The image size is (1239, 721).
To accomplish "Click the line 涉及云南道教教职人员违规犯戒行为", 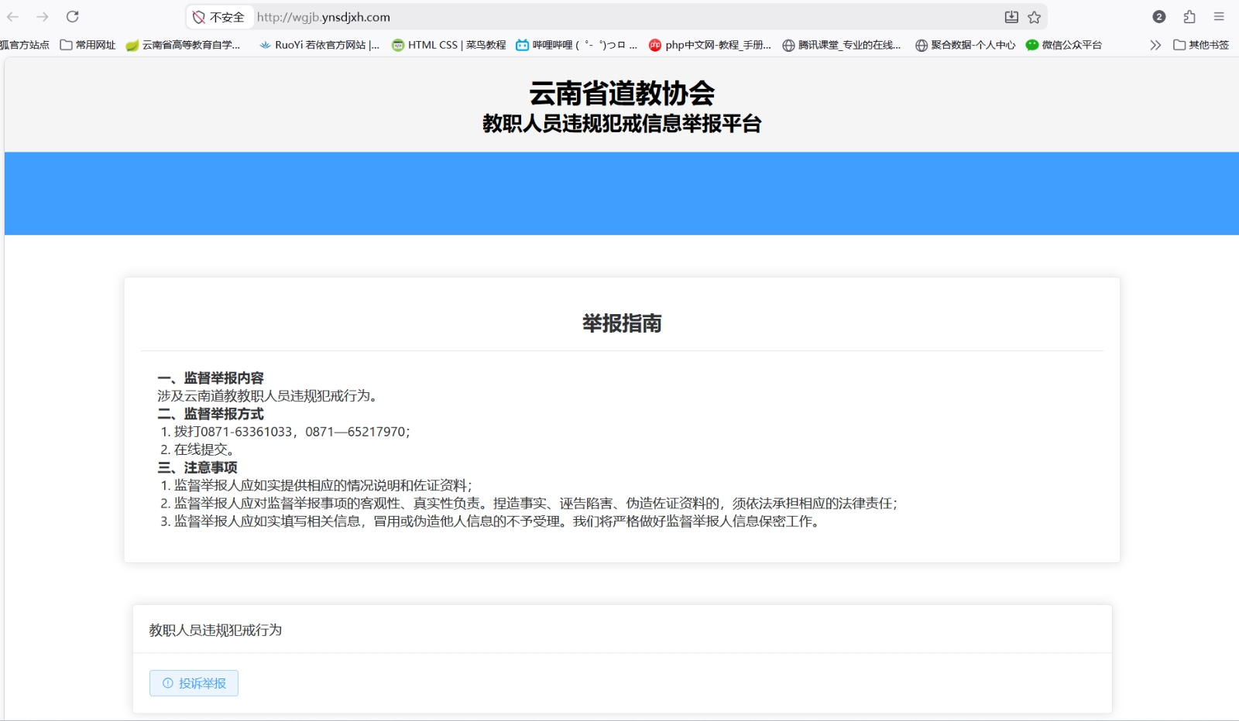I will (x=269, y=396).
